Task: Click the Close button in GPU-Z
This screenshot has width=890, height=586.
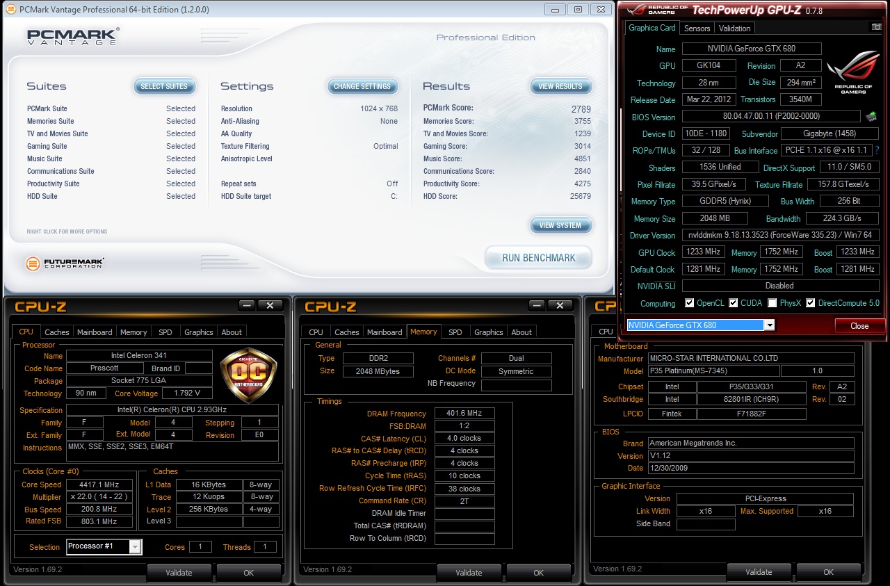Action: tap(859, 325)
